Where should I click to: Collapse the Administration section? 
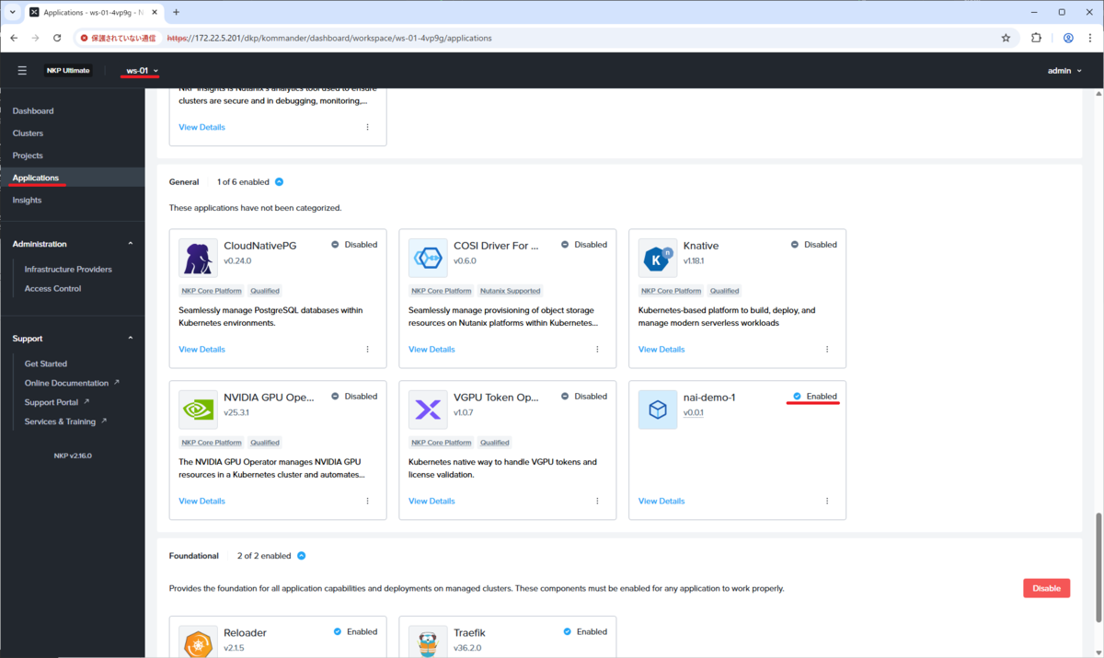click(x=131, y=244)
